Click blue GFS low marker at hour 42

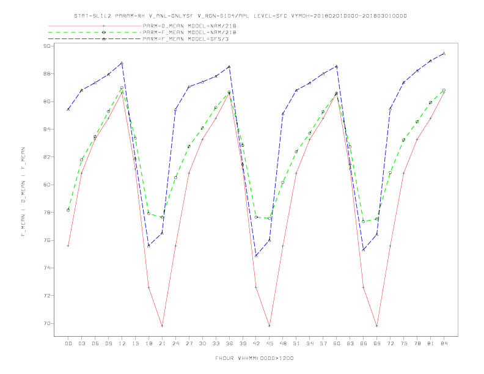[256, 256]
